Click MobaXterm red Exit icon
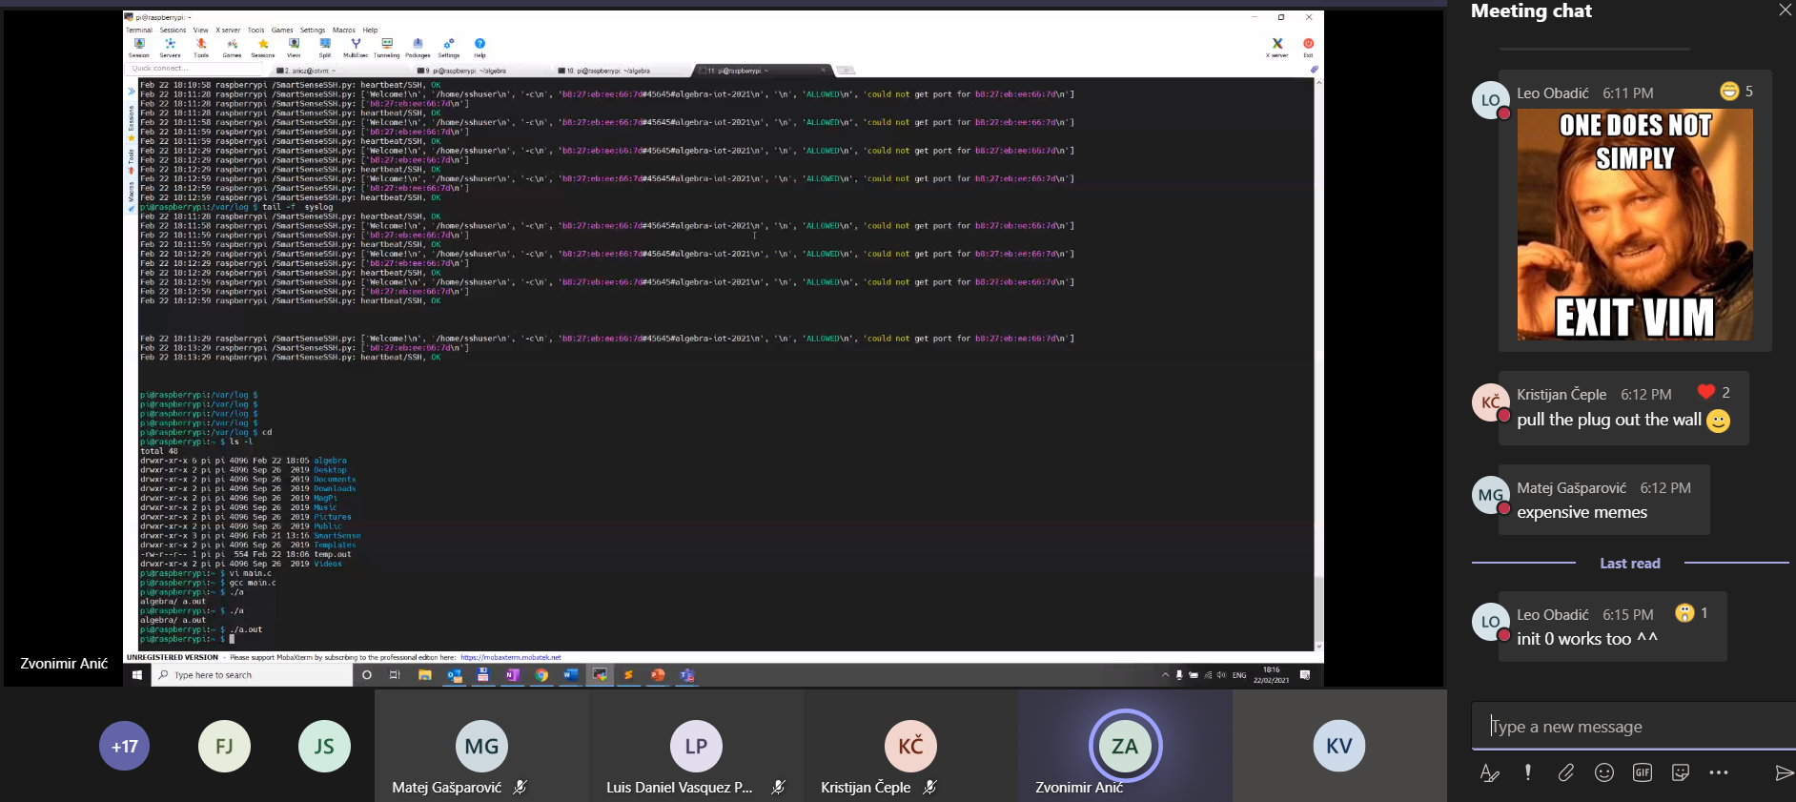This screenshot has width=1796, height=802. tap(1308, 48)
